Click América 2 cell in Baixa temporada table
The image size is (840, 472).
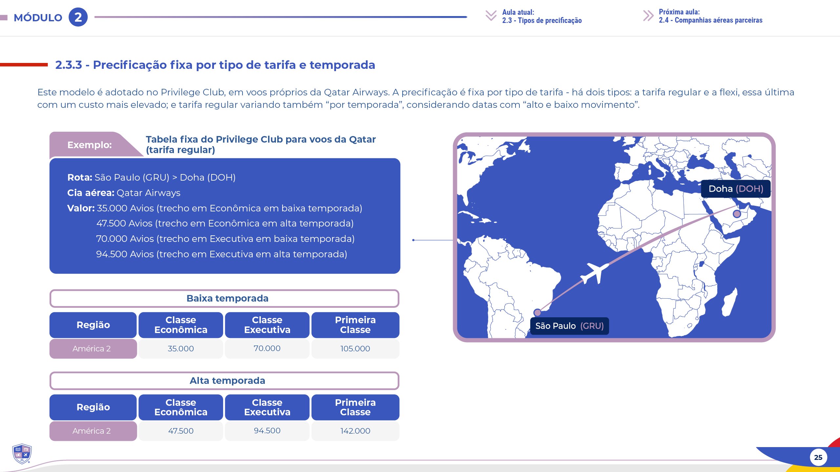(93, 349)
